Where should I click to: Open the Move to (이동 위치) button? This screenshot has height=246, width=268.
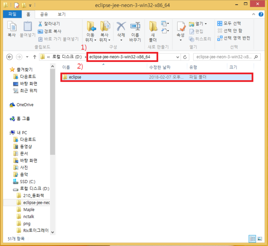click(91, 32)
